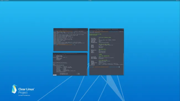Image resolution: width=180 pixels, height=101 pixels.
Task: Open View menu in glxinfo terminal window
Action: click(58, 30)
